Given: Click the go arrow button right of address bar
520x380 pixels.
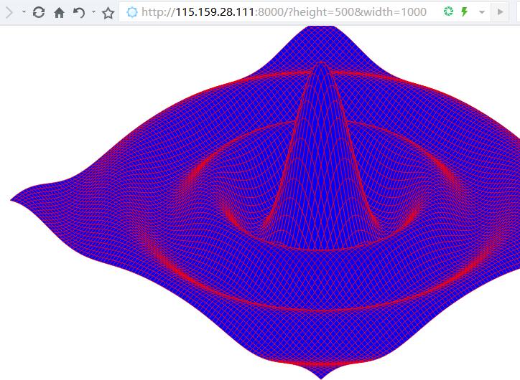Looking at the screenshot, I should click(500, 12).
